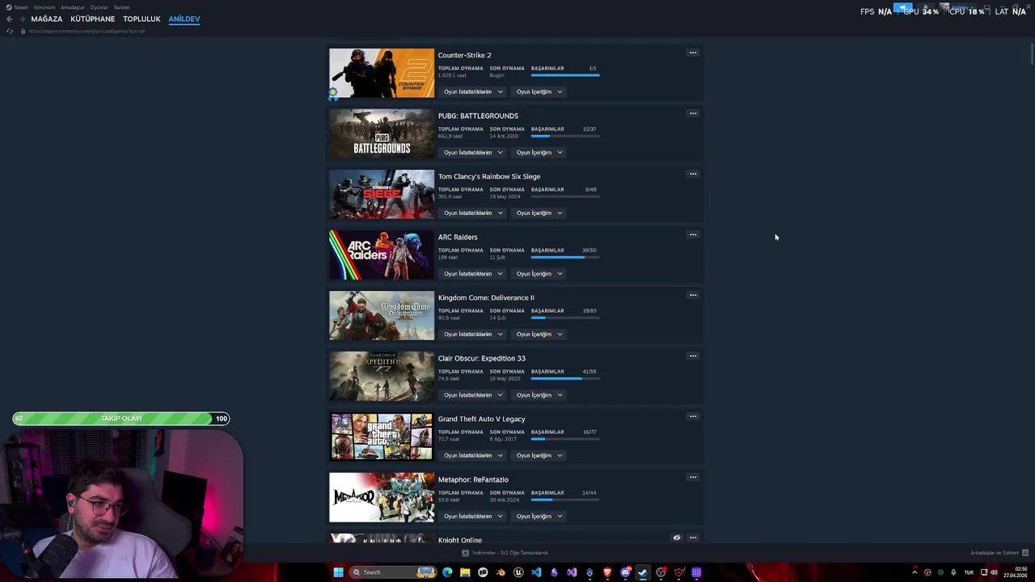1035x582 pixels.
Task: Open the ANİLDEV profile tab
Action: (x=184, y=19)
